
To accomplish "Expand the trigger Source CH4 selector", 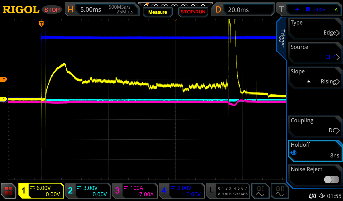I will pos(315,52).
